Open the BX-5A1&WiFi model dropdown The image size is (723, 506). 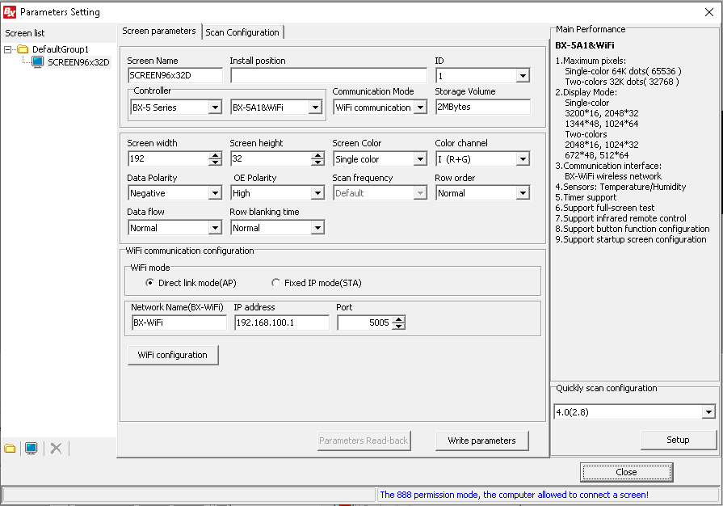[x=315, y=108]
